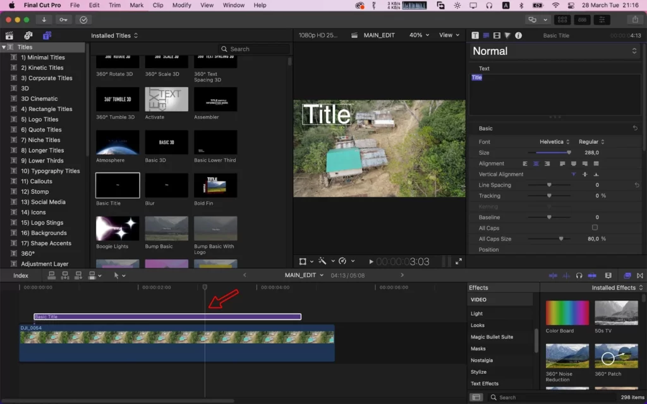Enable the All Caps checkbox
Image resolution: width=647 pixels, height=404 pixels.
pyautogui.click(x=595, y=227)
